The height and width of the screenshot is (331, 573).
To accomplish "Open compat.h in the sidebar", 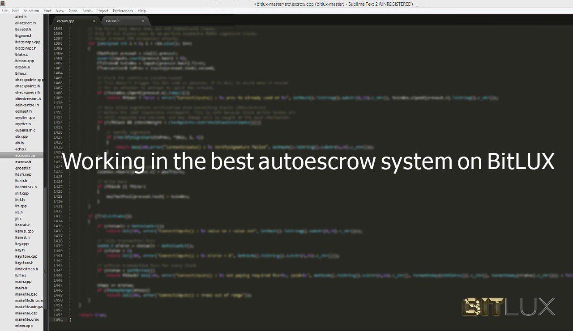I will [x=23, y=111].
